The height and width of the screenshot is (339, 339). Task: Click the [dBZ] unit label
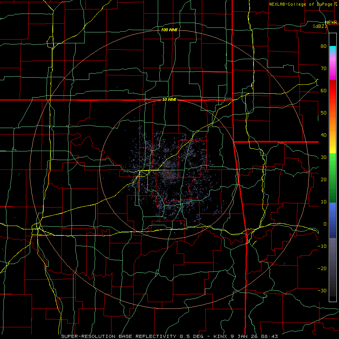click(320, 26)
